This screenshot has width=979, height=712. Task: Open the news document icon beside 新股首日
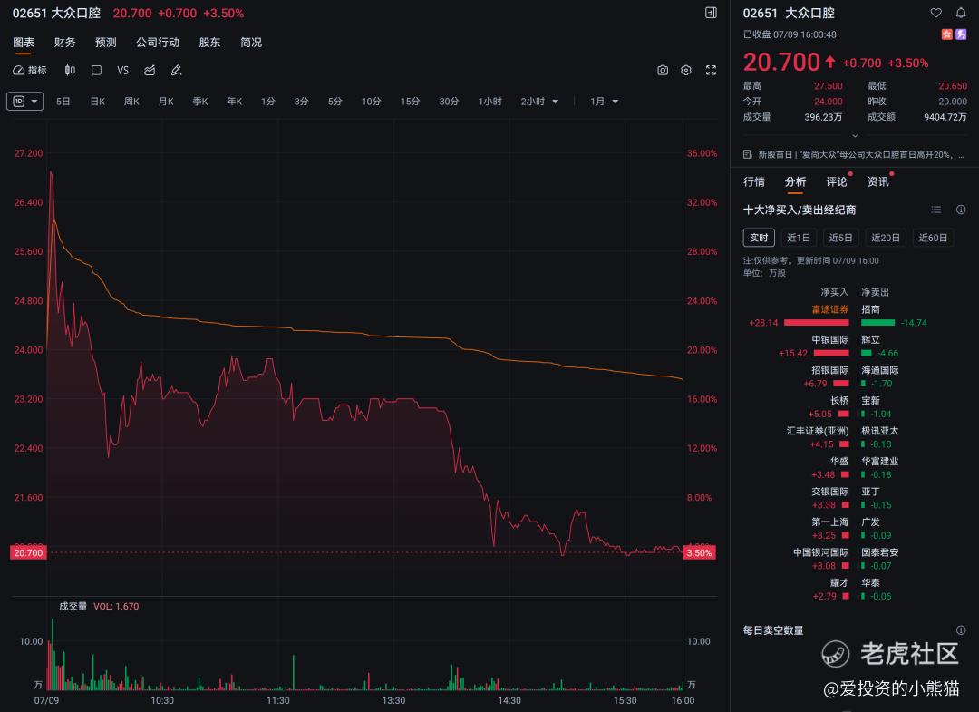747,154
